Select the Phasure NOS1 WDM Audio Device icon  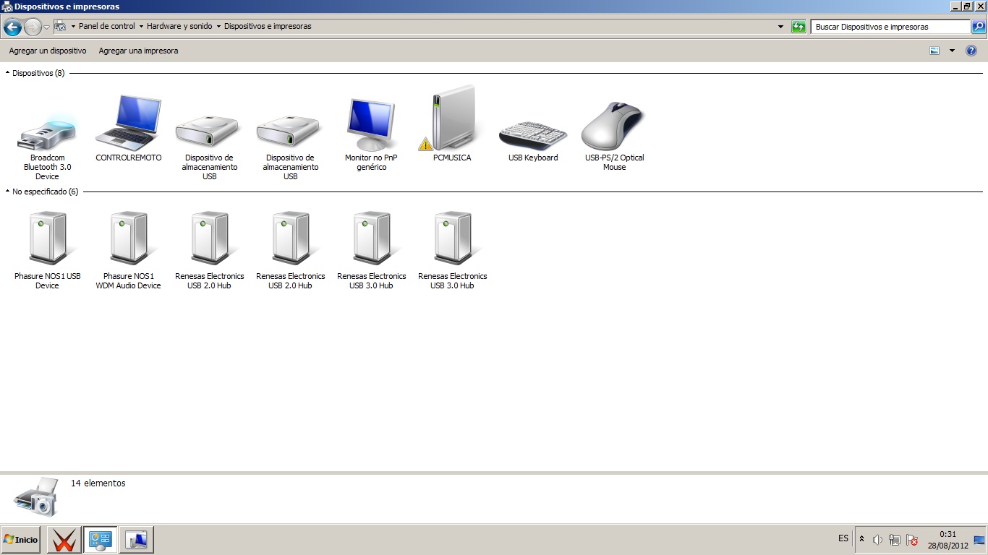tap(129, 238)
